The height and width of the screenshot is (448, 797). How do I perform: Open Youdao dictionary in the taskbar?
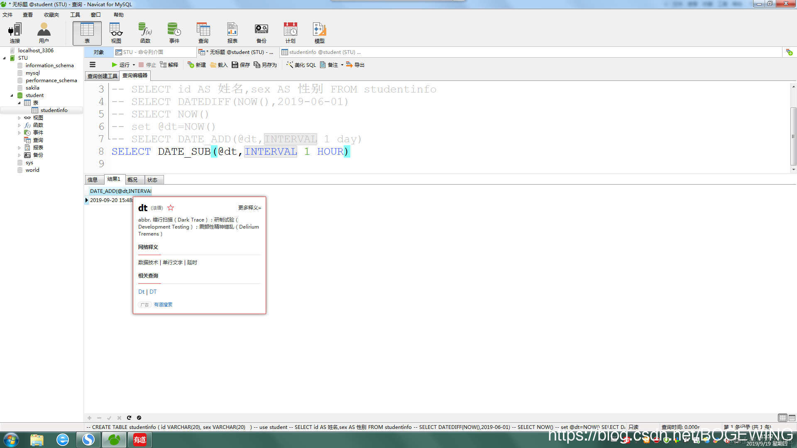tap(139, 439)
